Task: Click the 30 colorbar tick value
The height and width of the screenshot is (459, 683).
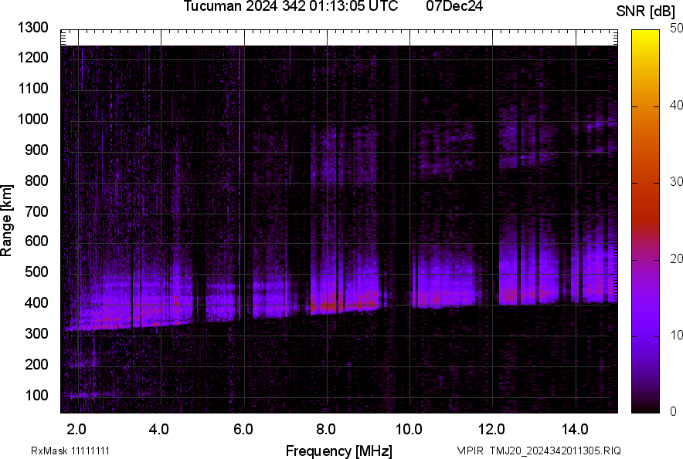Action: pos(675,181)
